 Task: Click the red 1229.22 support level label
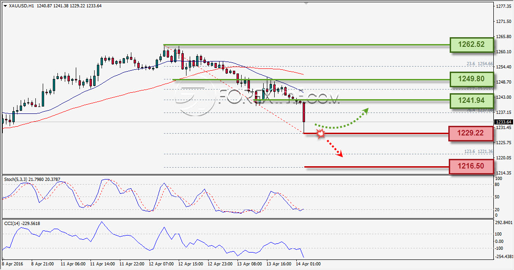pyautogui.click(x=471, y=133)
